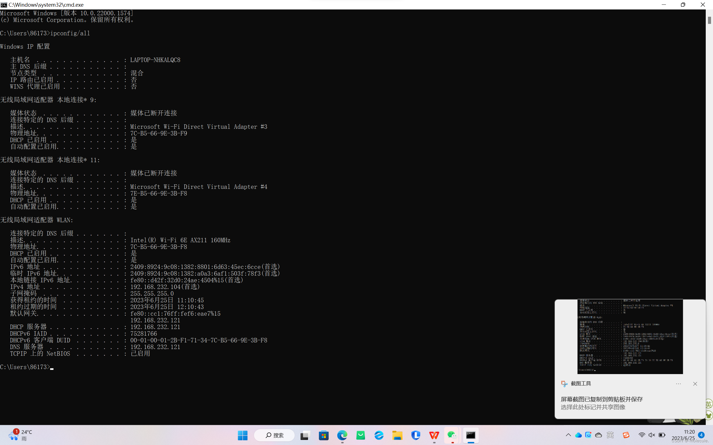Image resolution: width=713 pixels, height=445 pixels.
Task: Open Microsoft Edge from the taskbar
Action: coord(342,435)
